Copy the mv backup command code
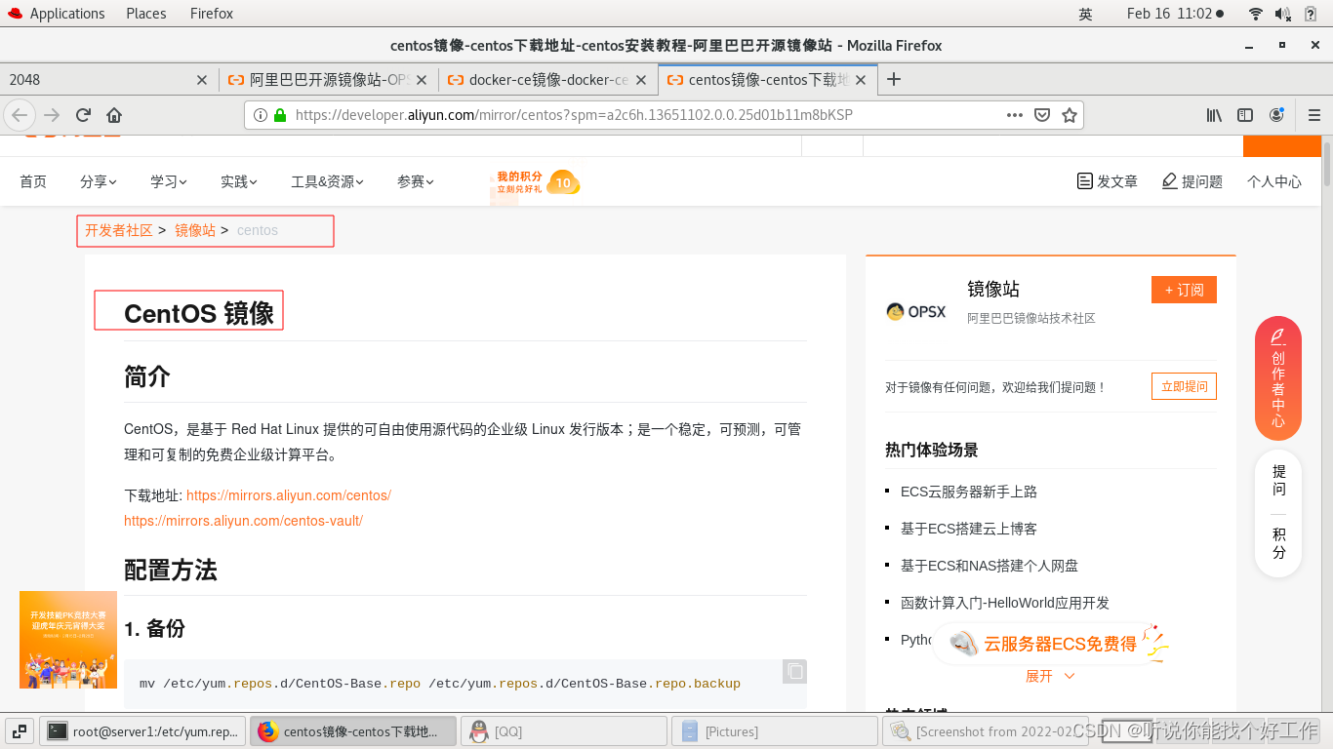This screenshot has height=749, width=1333. point(795,671)
